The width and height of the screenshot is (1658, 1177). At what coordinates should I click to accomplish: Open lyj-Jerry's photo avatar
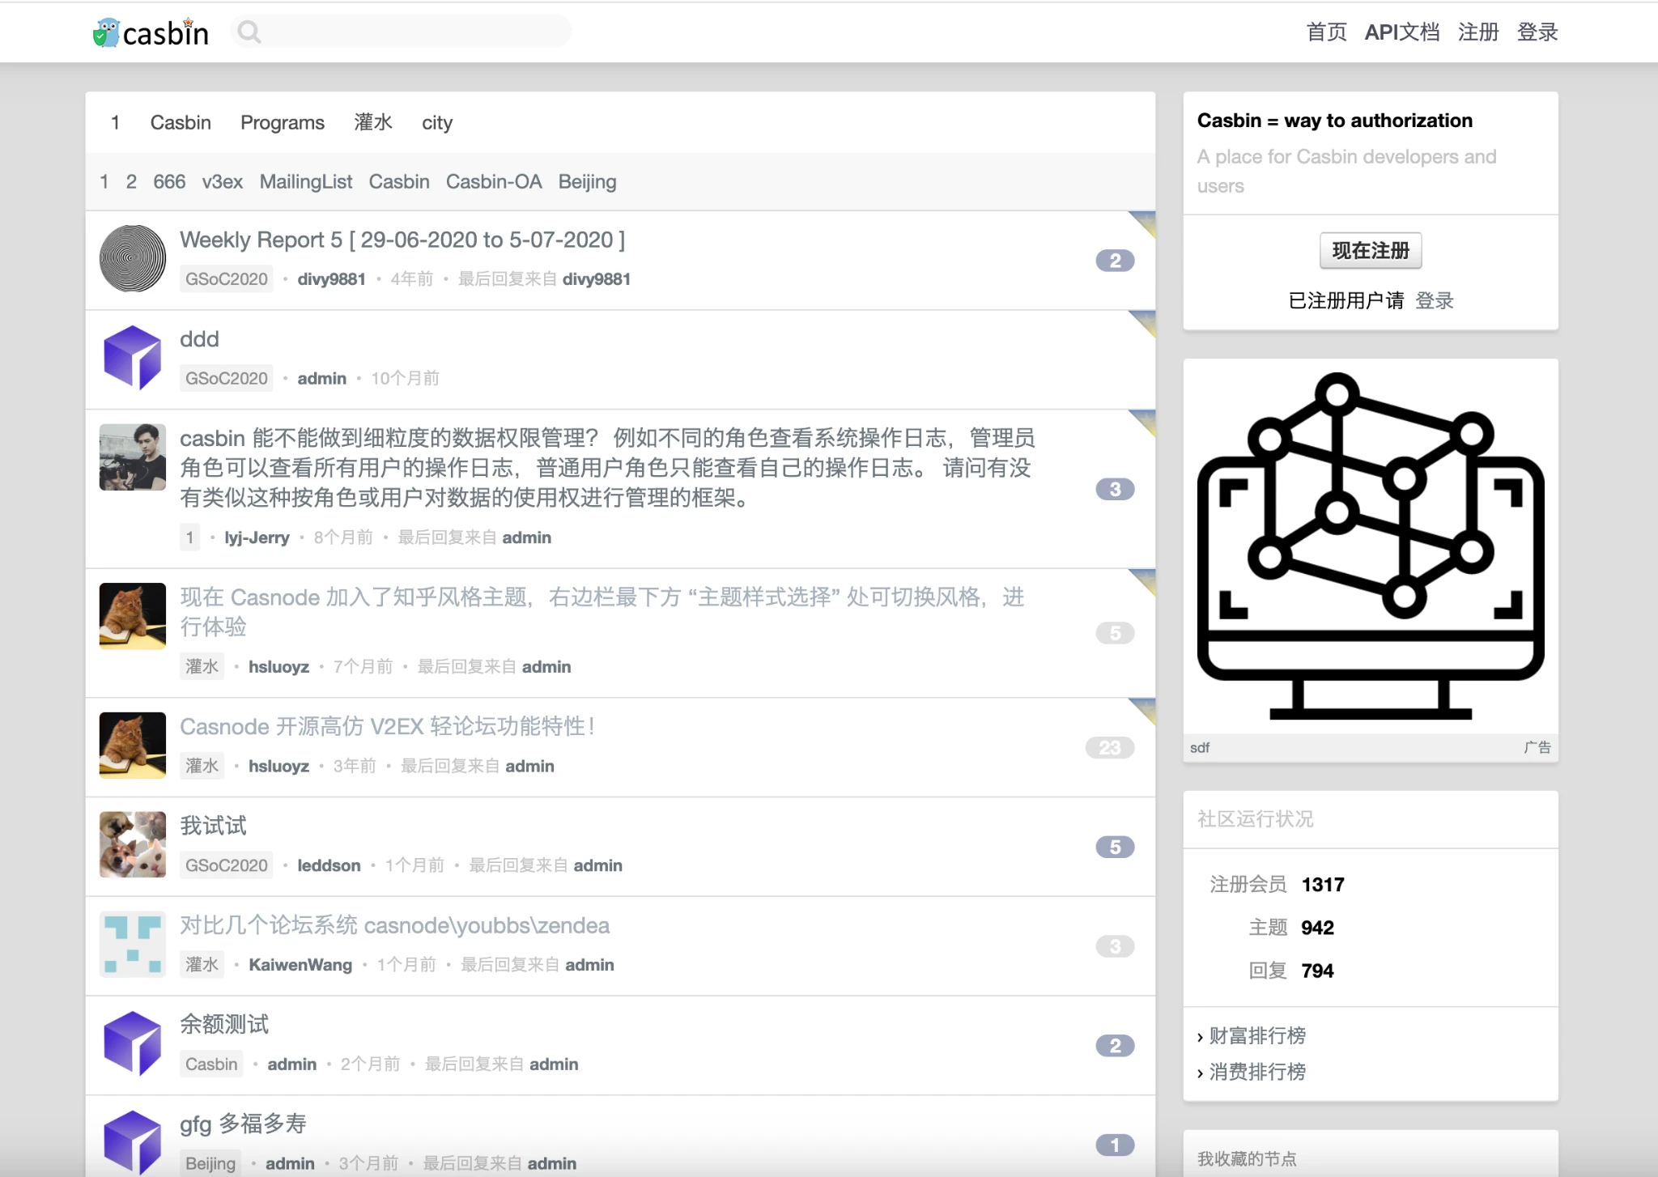coord(132,457)
